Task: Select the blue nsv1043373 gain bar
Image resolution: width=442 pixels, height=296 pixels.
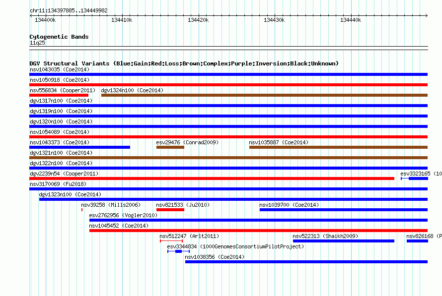Action: coord(80,147)
